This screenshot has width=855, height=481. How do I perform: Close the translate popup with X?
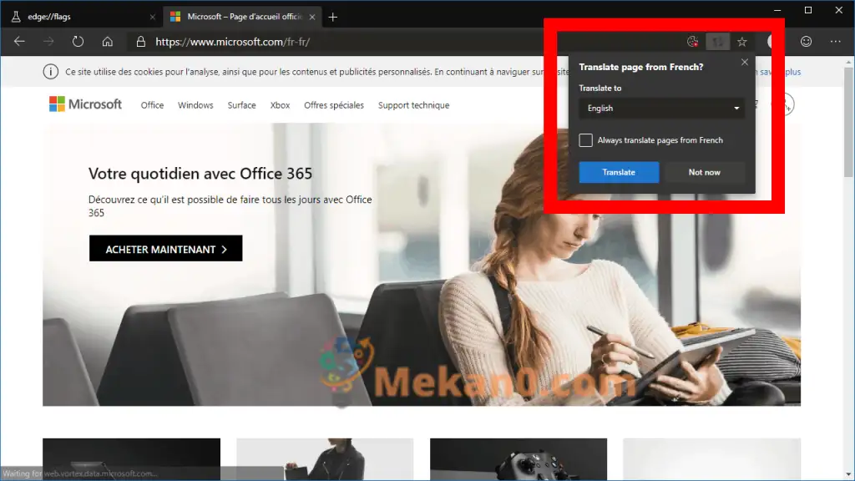[745, 63]
